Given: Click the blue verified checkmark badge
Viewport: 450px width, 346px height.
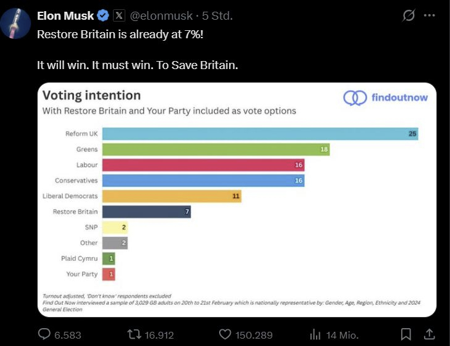Looking at the screenshot, I should (103, 15).
